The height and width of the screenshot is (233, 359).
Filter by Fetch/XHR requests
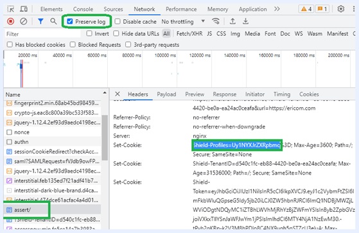point(189,34)
